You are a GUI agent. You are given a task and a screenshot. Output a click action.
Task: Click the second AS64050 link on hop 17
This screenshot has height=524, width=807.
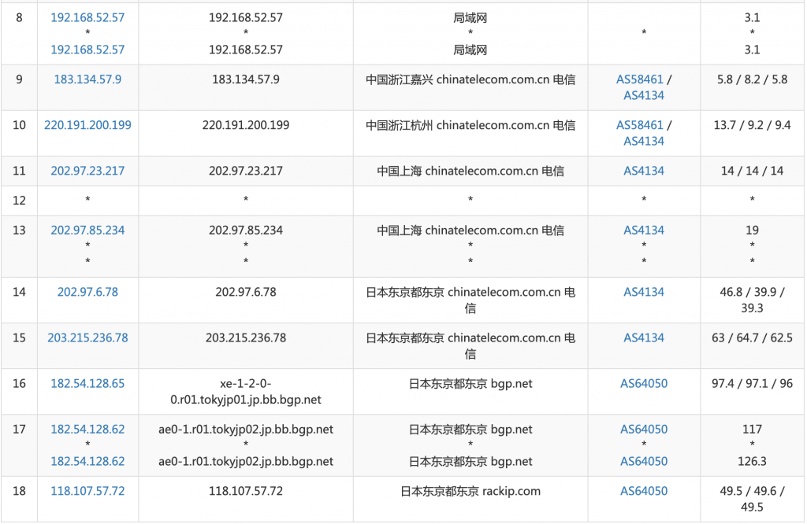click(x=643, y=462)
